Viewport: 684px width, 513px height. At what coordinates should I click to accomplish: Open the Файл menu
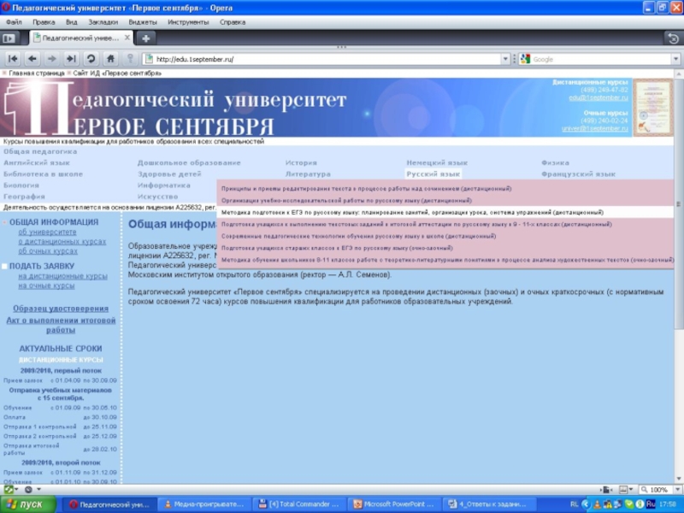tap(14, 22)
